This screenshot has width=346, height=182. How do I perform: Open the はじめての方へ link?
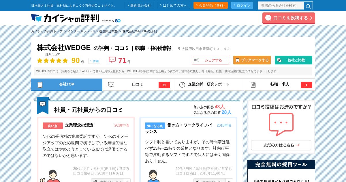pyautogui.click(x=174, y=5)
